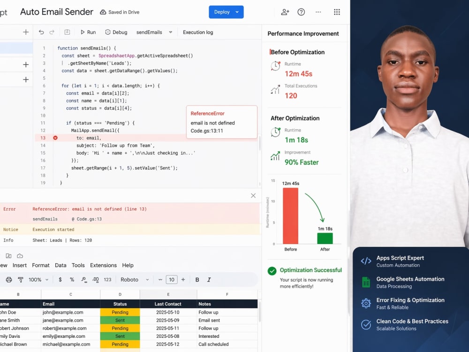Select column E header
The height and width of the screenshot is (352, 469).
(x=168, y=294)
